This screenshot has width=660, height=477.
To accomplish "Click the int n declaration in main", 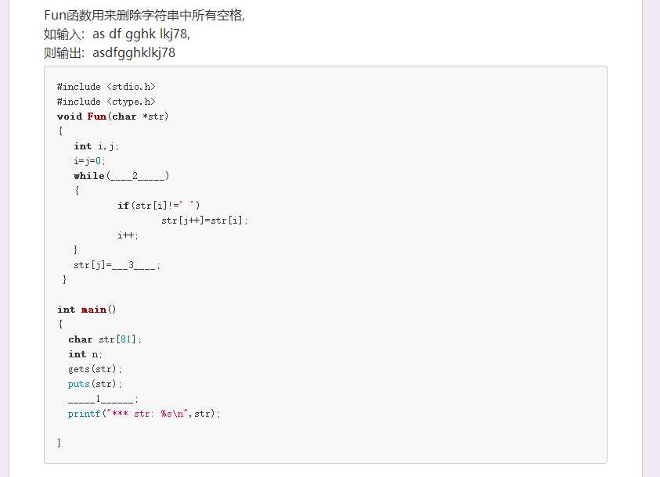I will 85,354.
